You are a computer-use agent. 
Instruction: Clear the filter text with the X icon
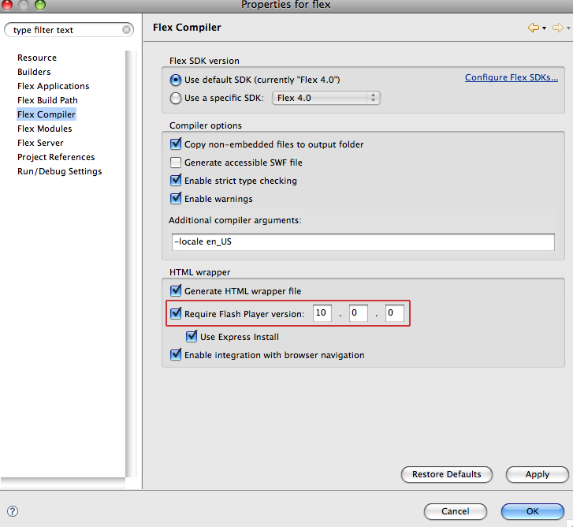pos(126,30)
